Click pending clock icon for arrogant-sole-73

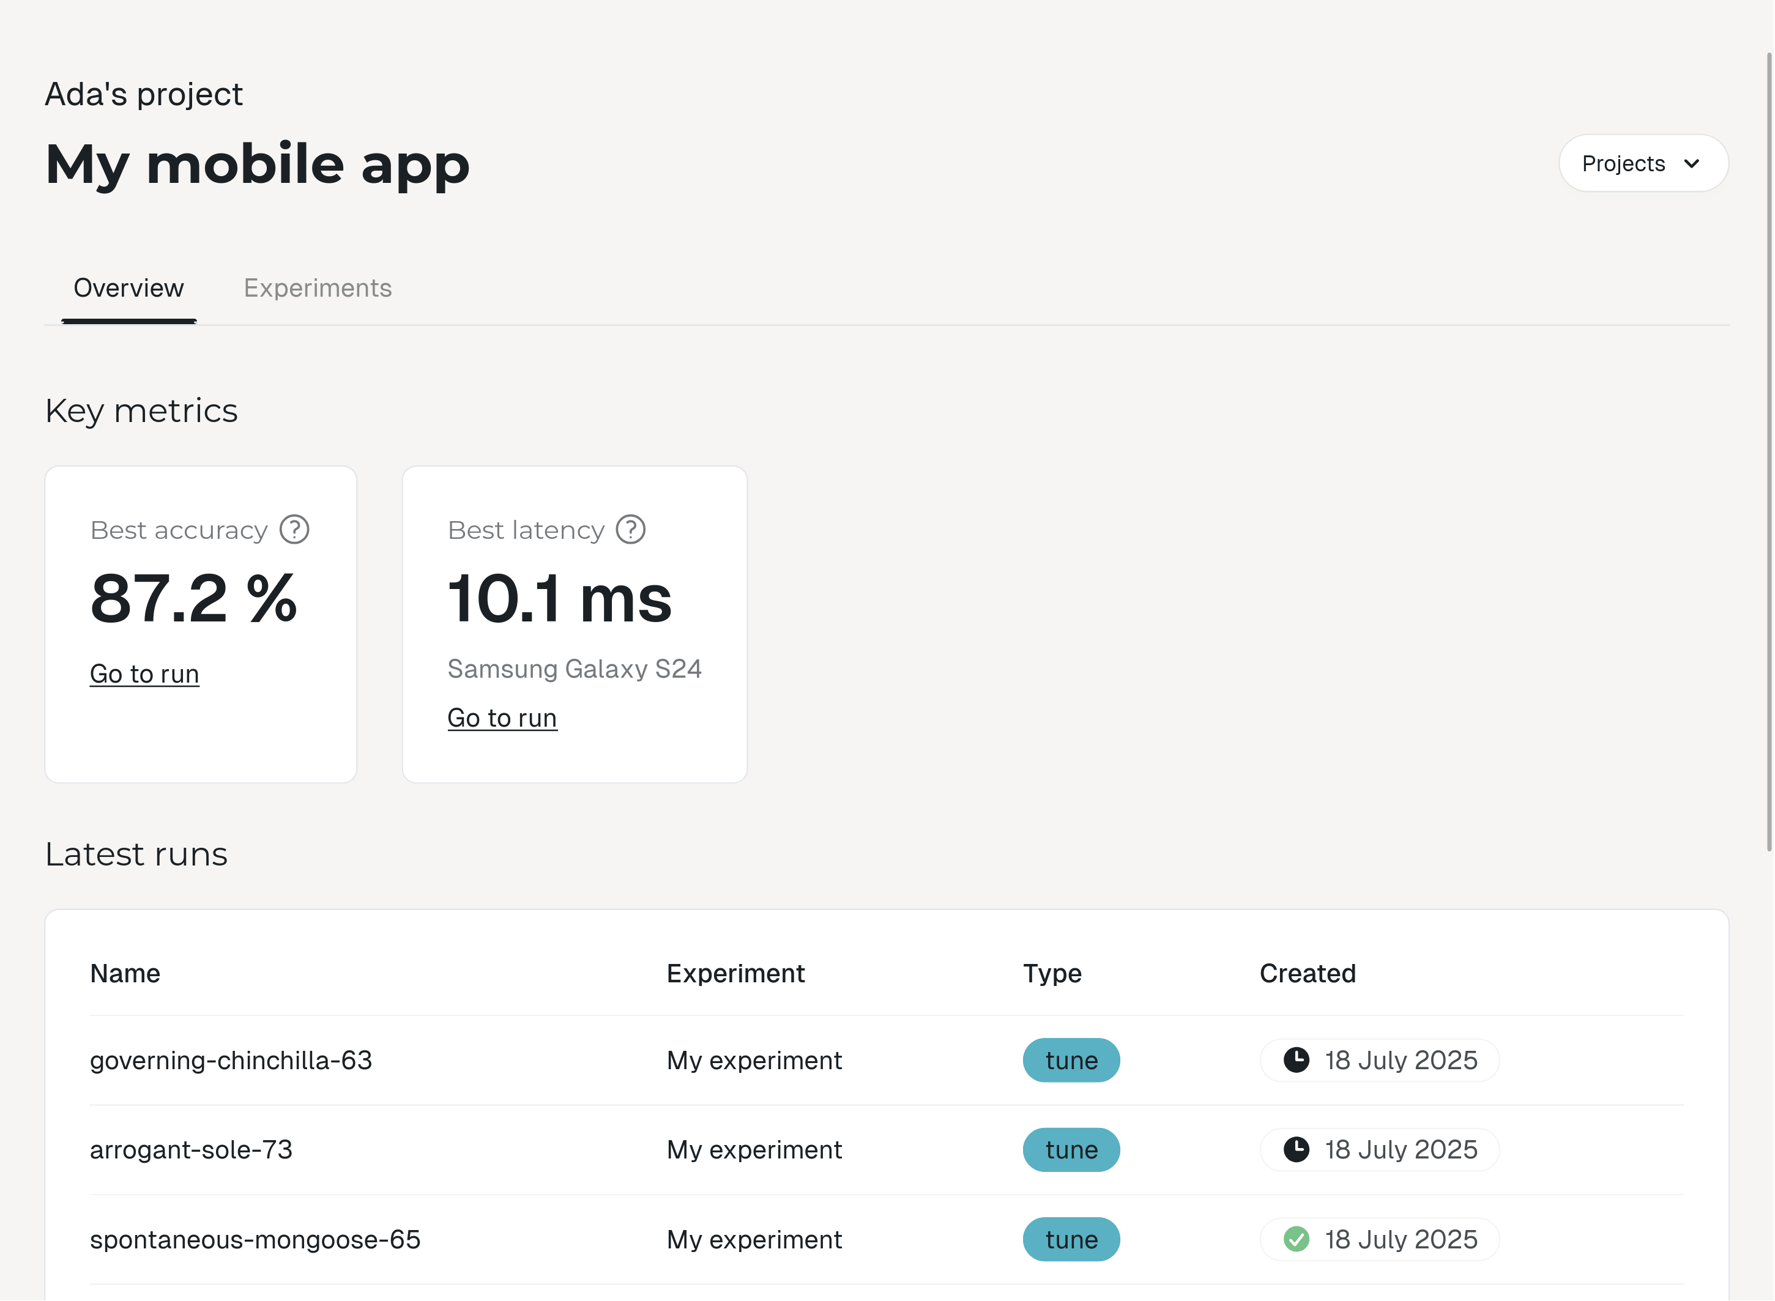(1297, 1151)
